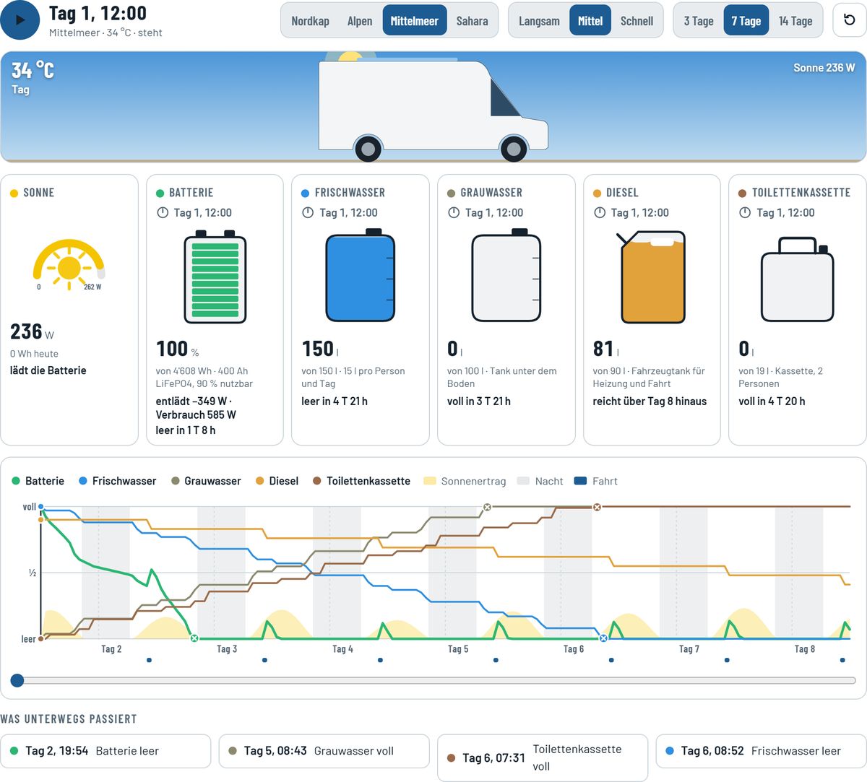This screenshot has height=782, width=867.
Task: Jump to event 'Batterie leer' at Tag 2
Action: [x=105, y=751]
